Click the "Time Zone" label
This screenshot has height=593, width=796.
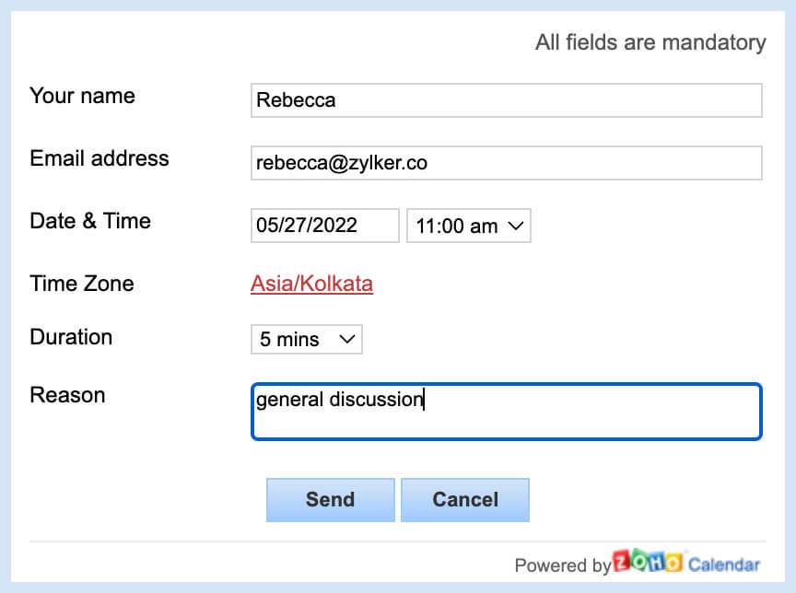(x=82, y=284)
